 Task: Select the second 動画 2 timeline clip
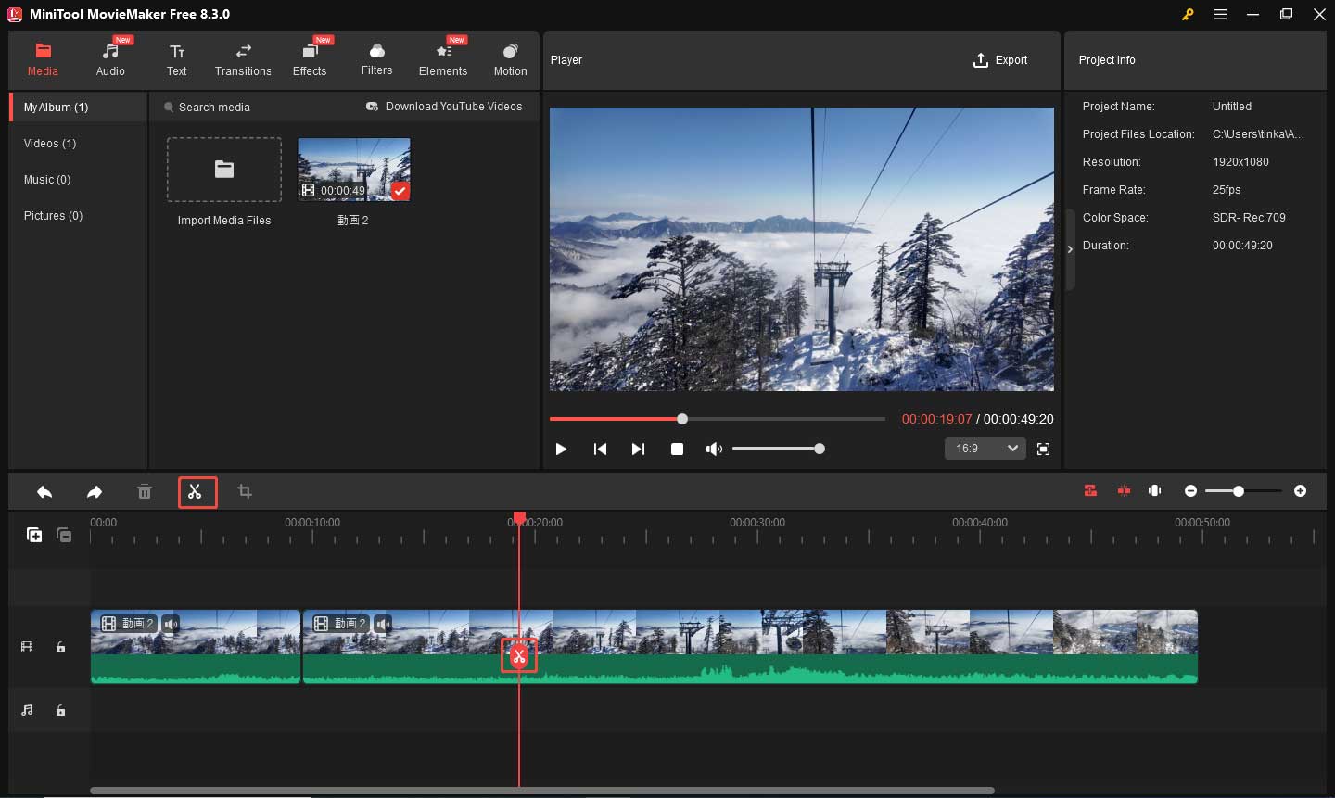(x=750, y=647)
